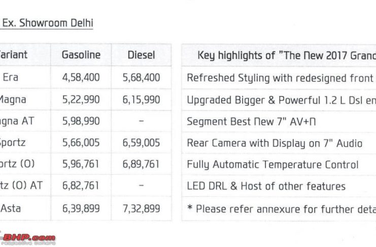Select 'Fully Automatic Temperature Control' row
This screenshot has height=247, width=376.
click(x=272, y=165)
